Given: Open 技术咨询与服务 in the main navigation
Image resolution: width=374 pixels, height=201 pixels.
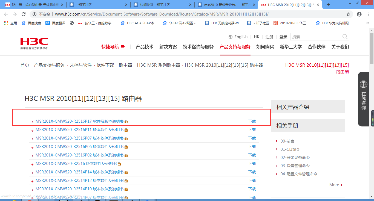Looking at the screenshot, I should tap(198, 47).
